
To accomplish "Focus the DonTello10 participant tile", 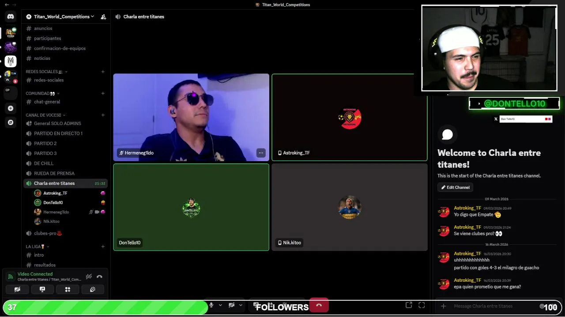I will point(191,207).
